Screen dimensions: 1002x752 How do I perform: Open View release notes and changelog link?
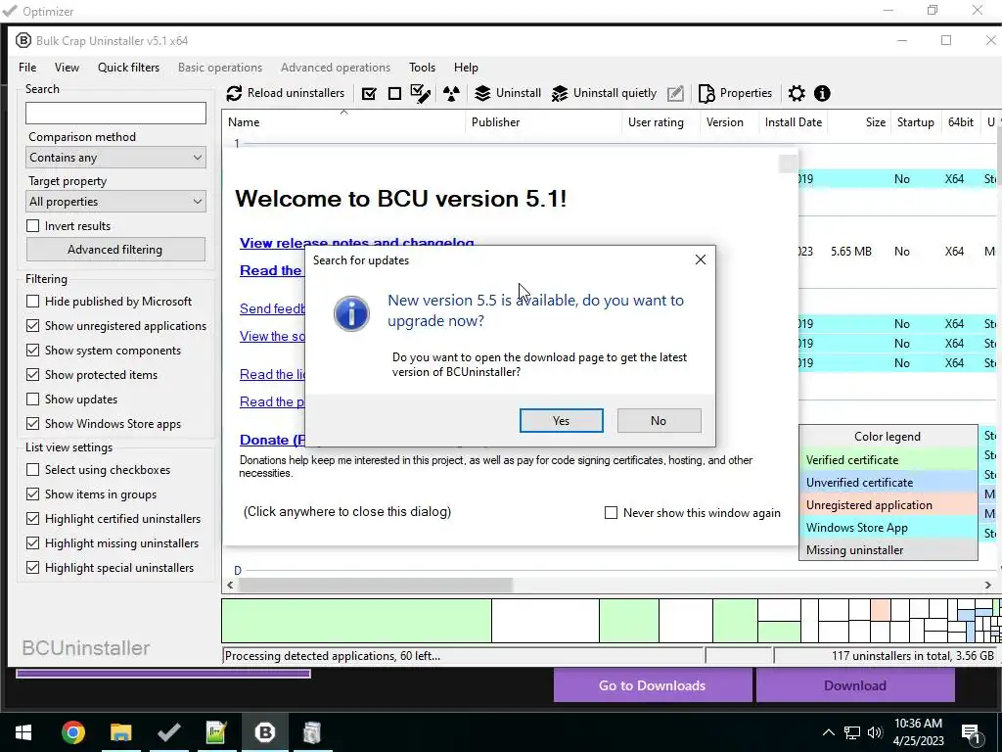tap(356, 243)
